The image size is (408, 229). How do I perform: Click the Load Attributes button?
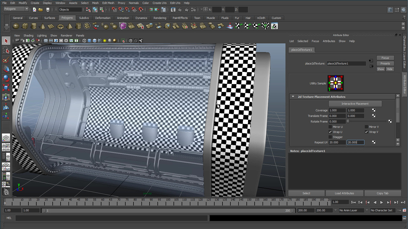point(344,193)
